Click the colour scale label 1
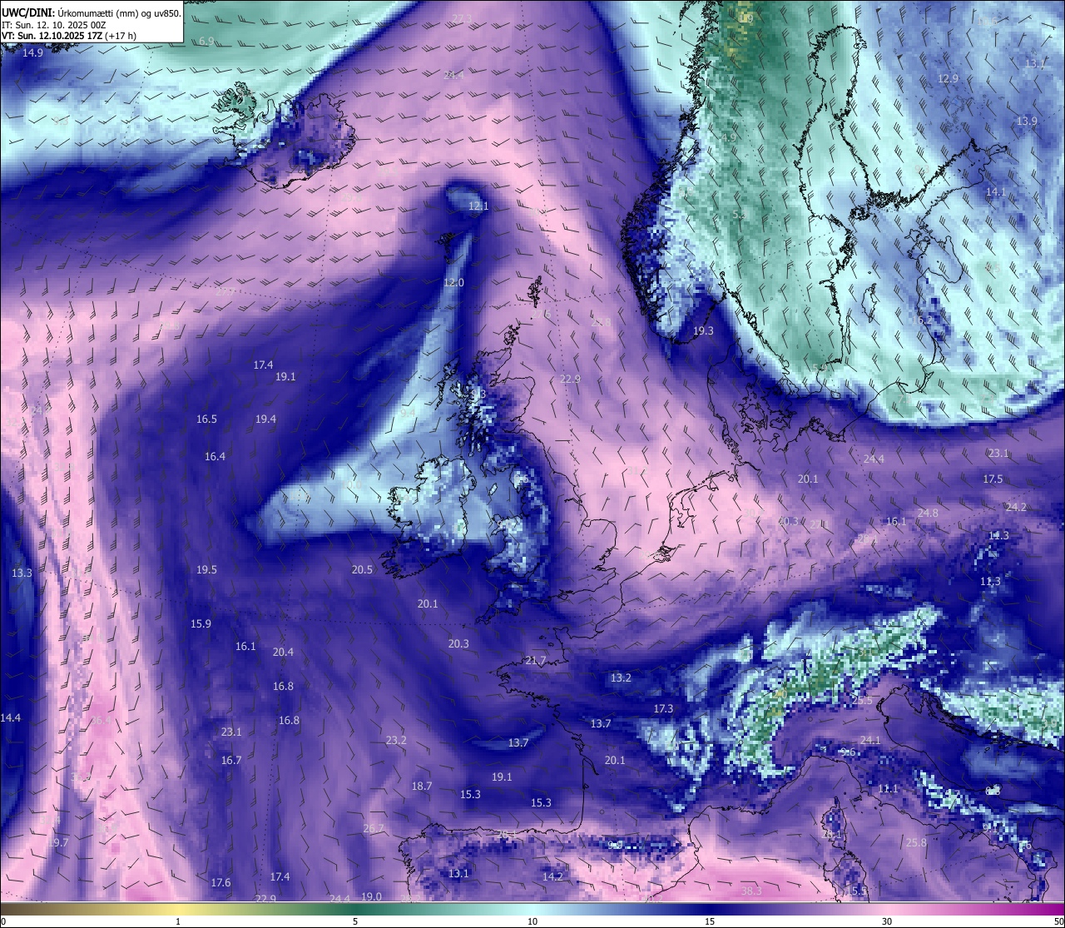The height and width of the screenshot is (928, 1065). pyautogui.click(x=178, y=921)
